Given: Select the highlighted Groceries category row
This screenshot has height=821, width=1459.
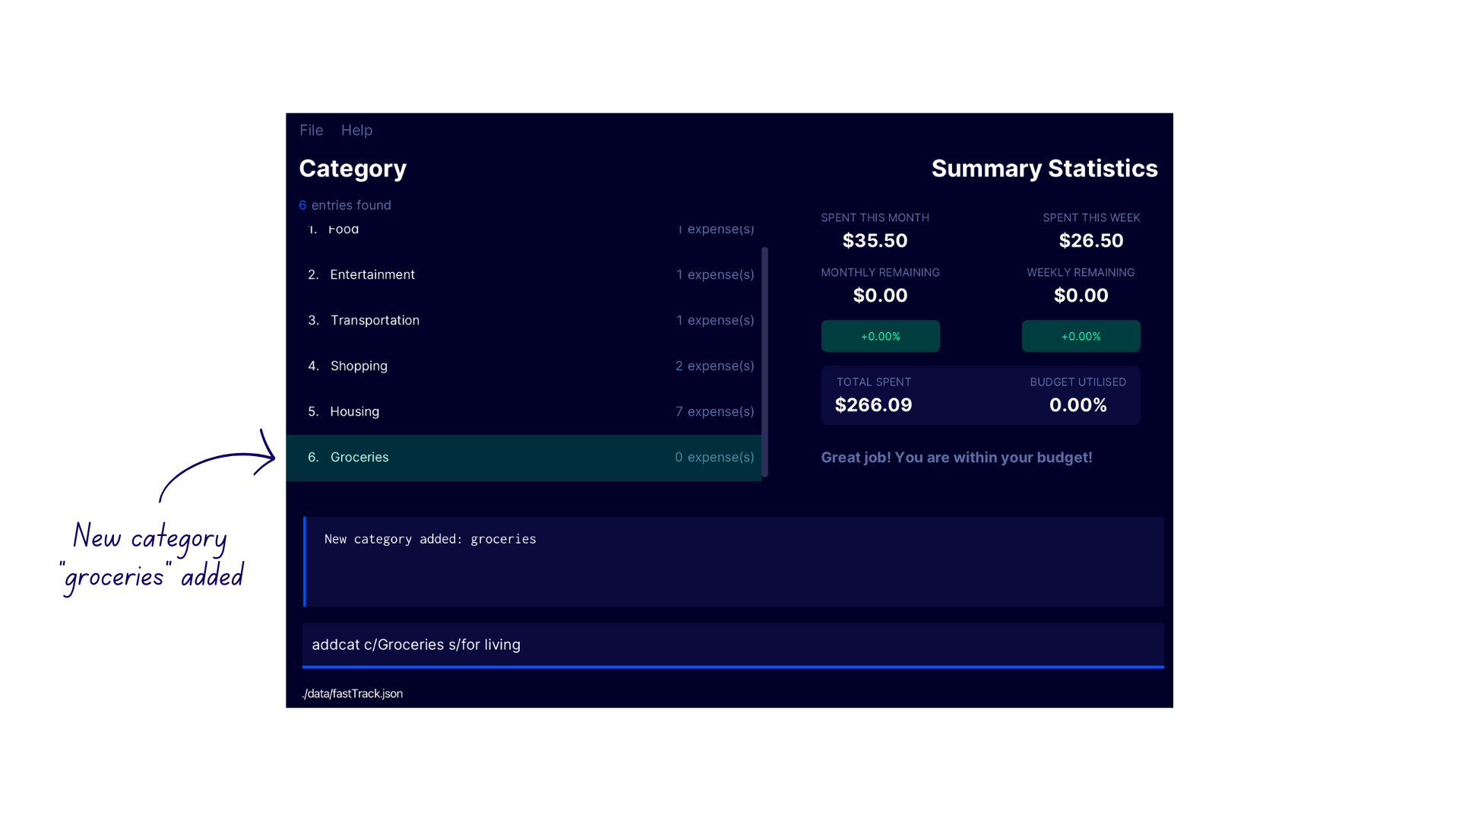Looking at the screenshot, I should coord(524,458).
